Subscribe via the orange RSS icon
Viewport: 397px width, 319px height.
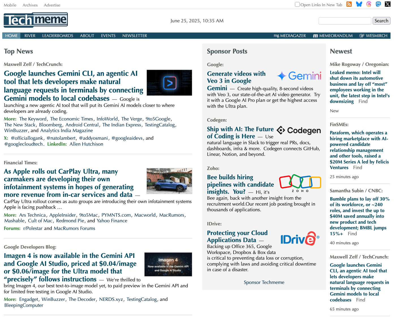point(349,4)
